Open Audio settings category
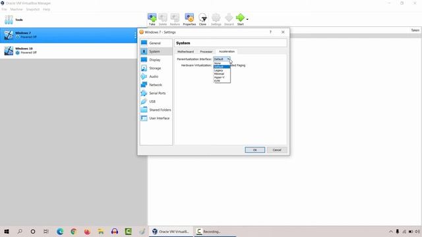 (x=156, y=76)
